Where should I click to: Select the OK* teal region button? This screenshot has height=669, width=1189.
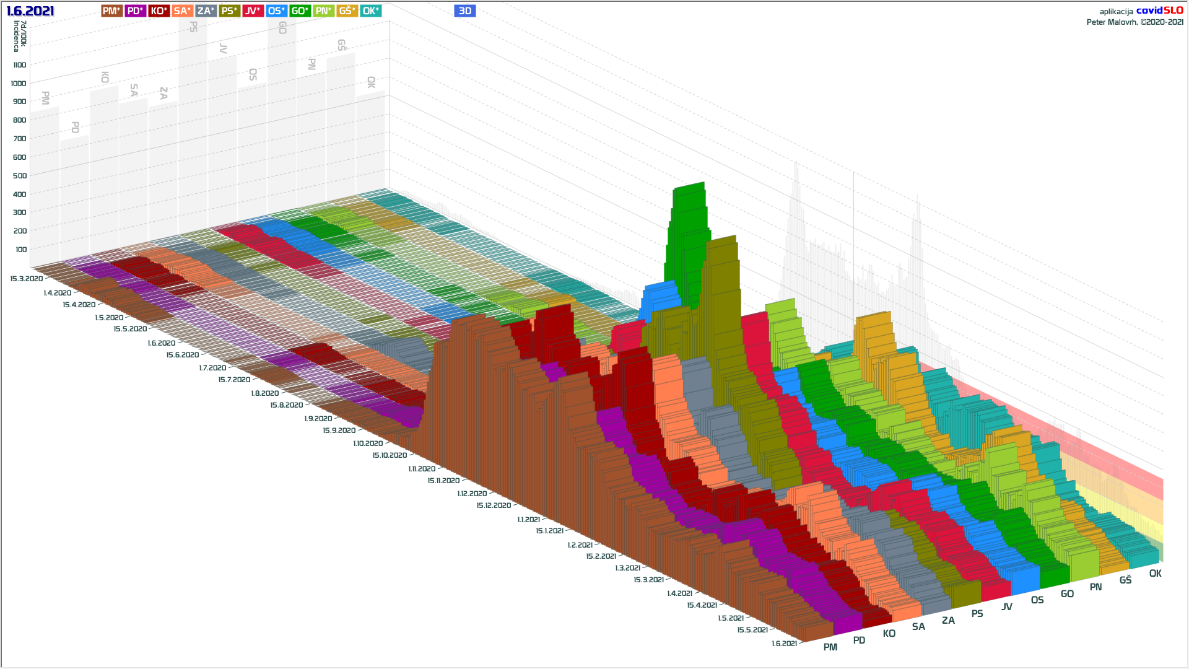(370, 11)
